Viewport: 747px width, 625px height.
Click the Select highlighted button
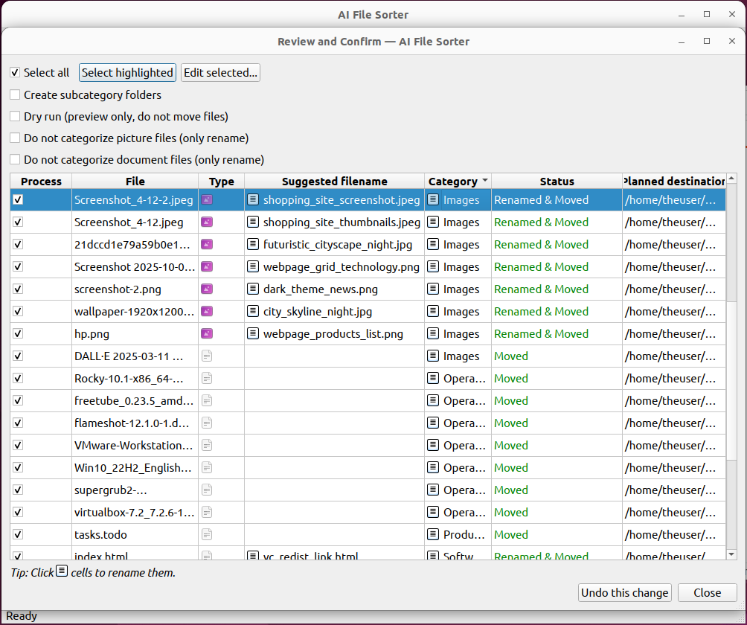pos(127,72)
